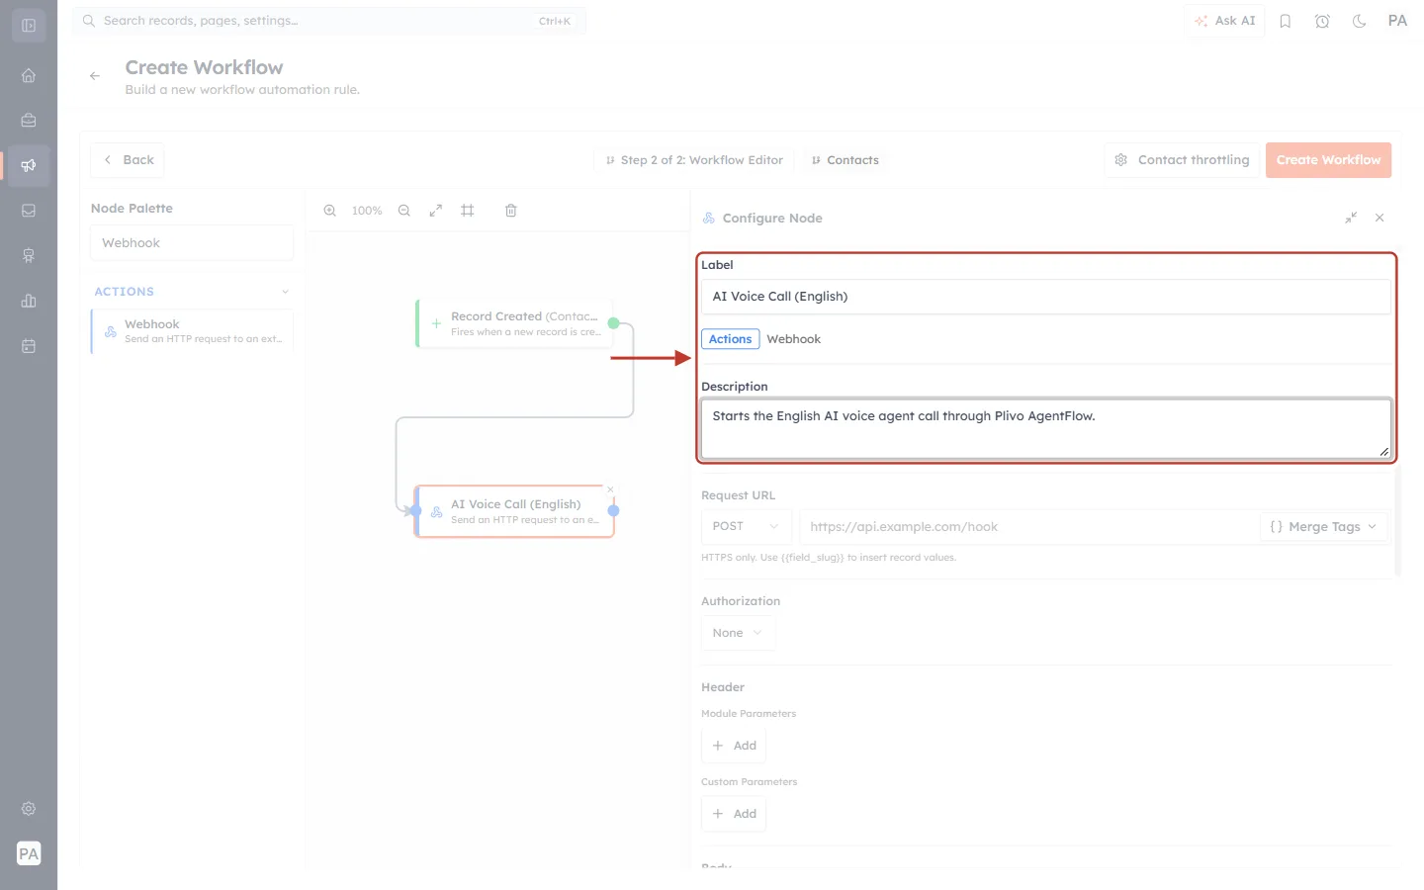
Task: Click the Node Palette search field
Action: [192, 243]
